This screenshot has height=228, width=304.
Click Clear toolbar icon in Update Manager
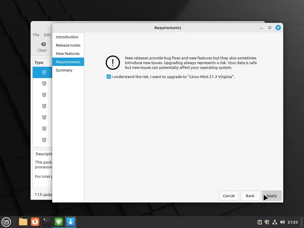click(42, 47)
